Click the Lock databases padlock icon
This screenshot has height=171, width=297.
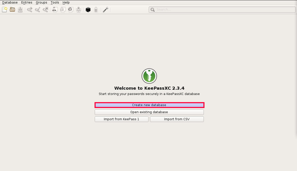tap(96, 10)
